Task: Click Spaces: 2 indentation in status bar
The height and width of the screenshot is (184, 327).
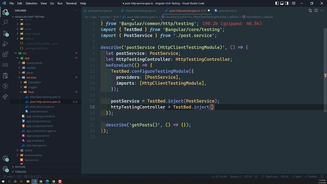Action: pos(235,176)
